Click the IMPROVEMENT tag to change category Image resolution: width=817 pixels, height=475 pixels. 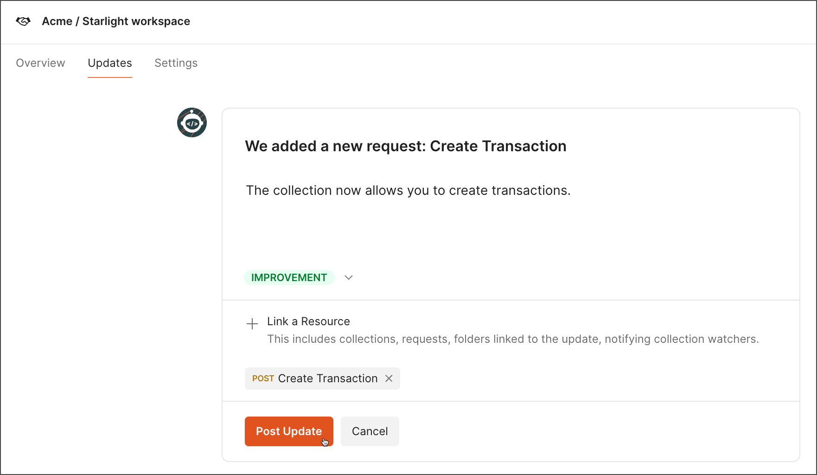(289, 277)
